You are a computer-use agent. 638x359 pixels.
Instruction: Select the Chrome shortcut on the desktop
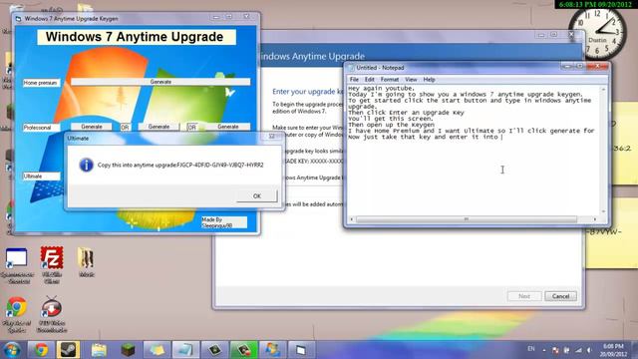(x=16, y=314)
